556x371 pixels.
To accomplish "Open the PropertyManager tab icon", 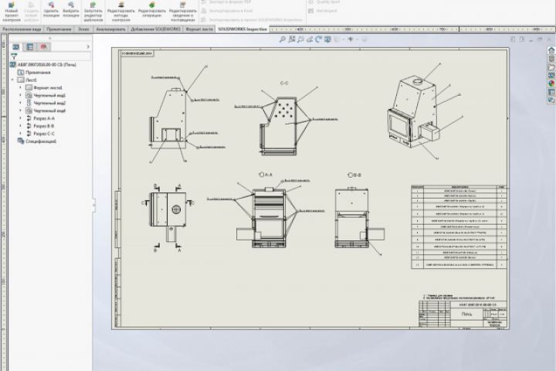I will coord(30,47).
